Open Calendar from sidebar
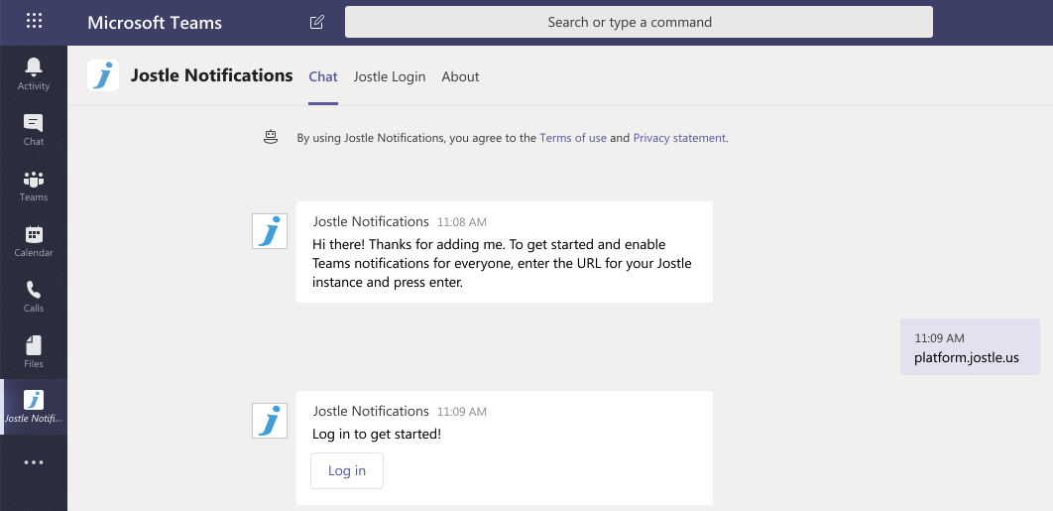This screenshot has width=1053, height=511. coord(34,241)
